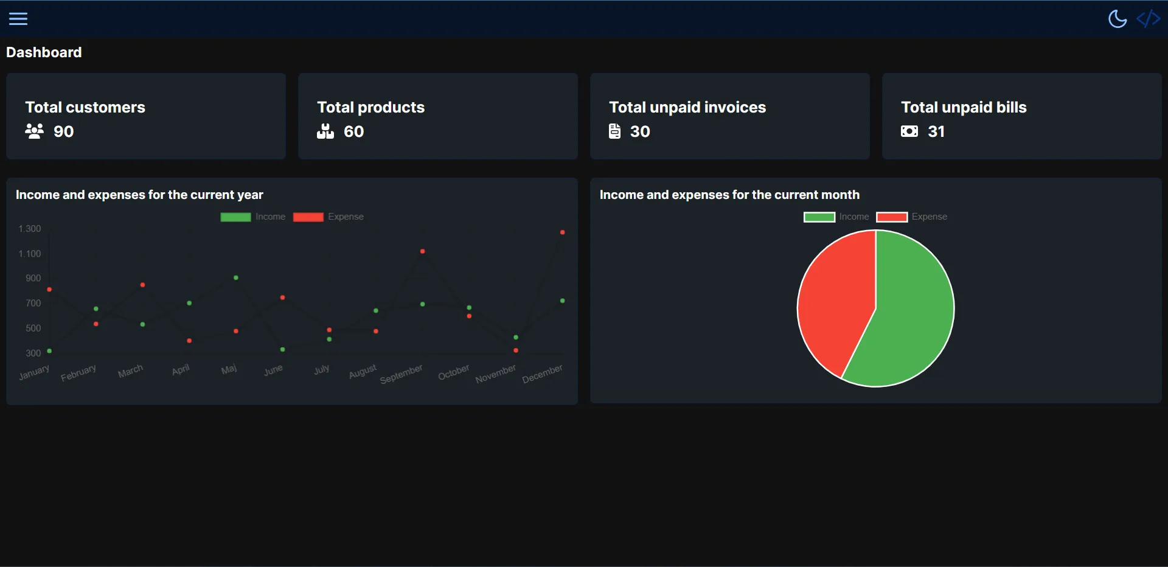1168x567 pixels.
Task: Expand the sidebar using the menu icon
Action: (18, 19)
